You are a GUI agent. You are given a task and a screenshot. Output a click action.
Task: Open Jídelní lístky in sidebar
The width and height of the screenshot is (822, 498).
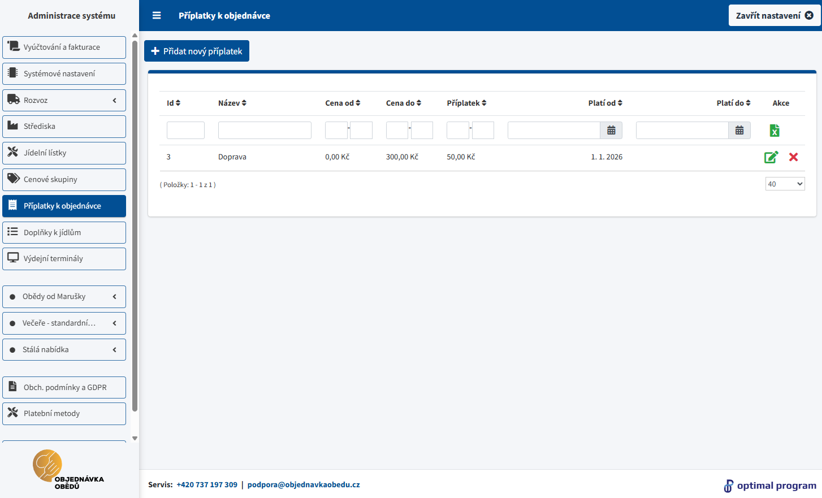(x=64, y=153)
